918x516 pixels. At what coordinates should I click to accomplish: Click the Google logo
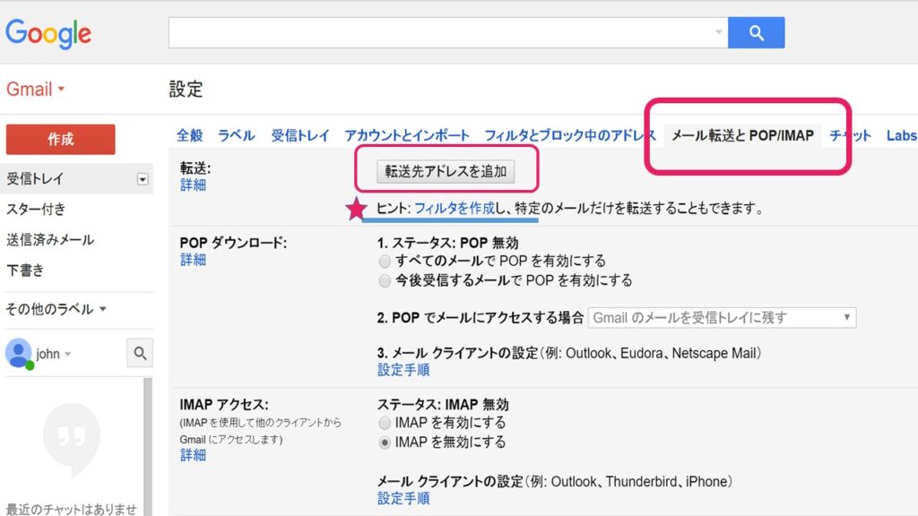pos(48,34)
